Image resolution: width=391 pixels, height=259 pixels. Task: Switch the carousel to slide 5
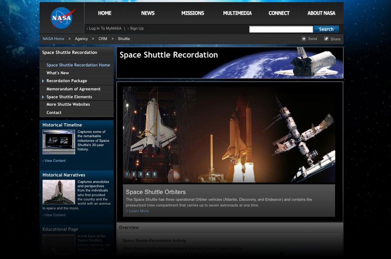pyautogui.click(x=154, y=174)
